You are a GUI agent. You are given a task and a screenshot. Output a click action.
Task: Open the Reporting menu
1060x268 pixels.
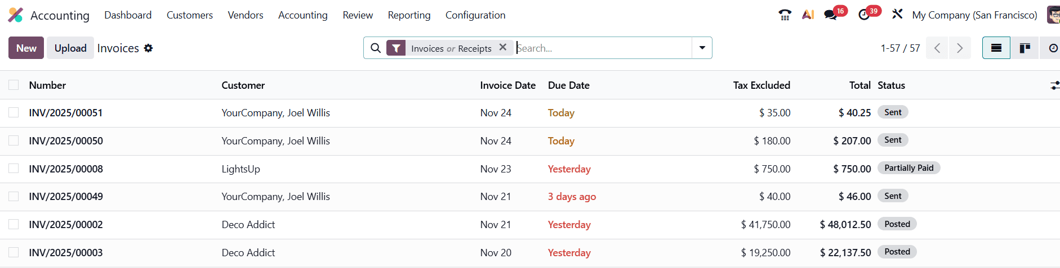409,15
